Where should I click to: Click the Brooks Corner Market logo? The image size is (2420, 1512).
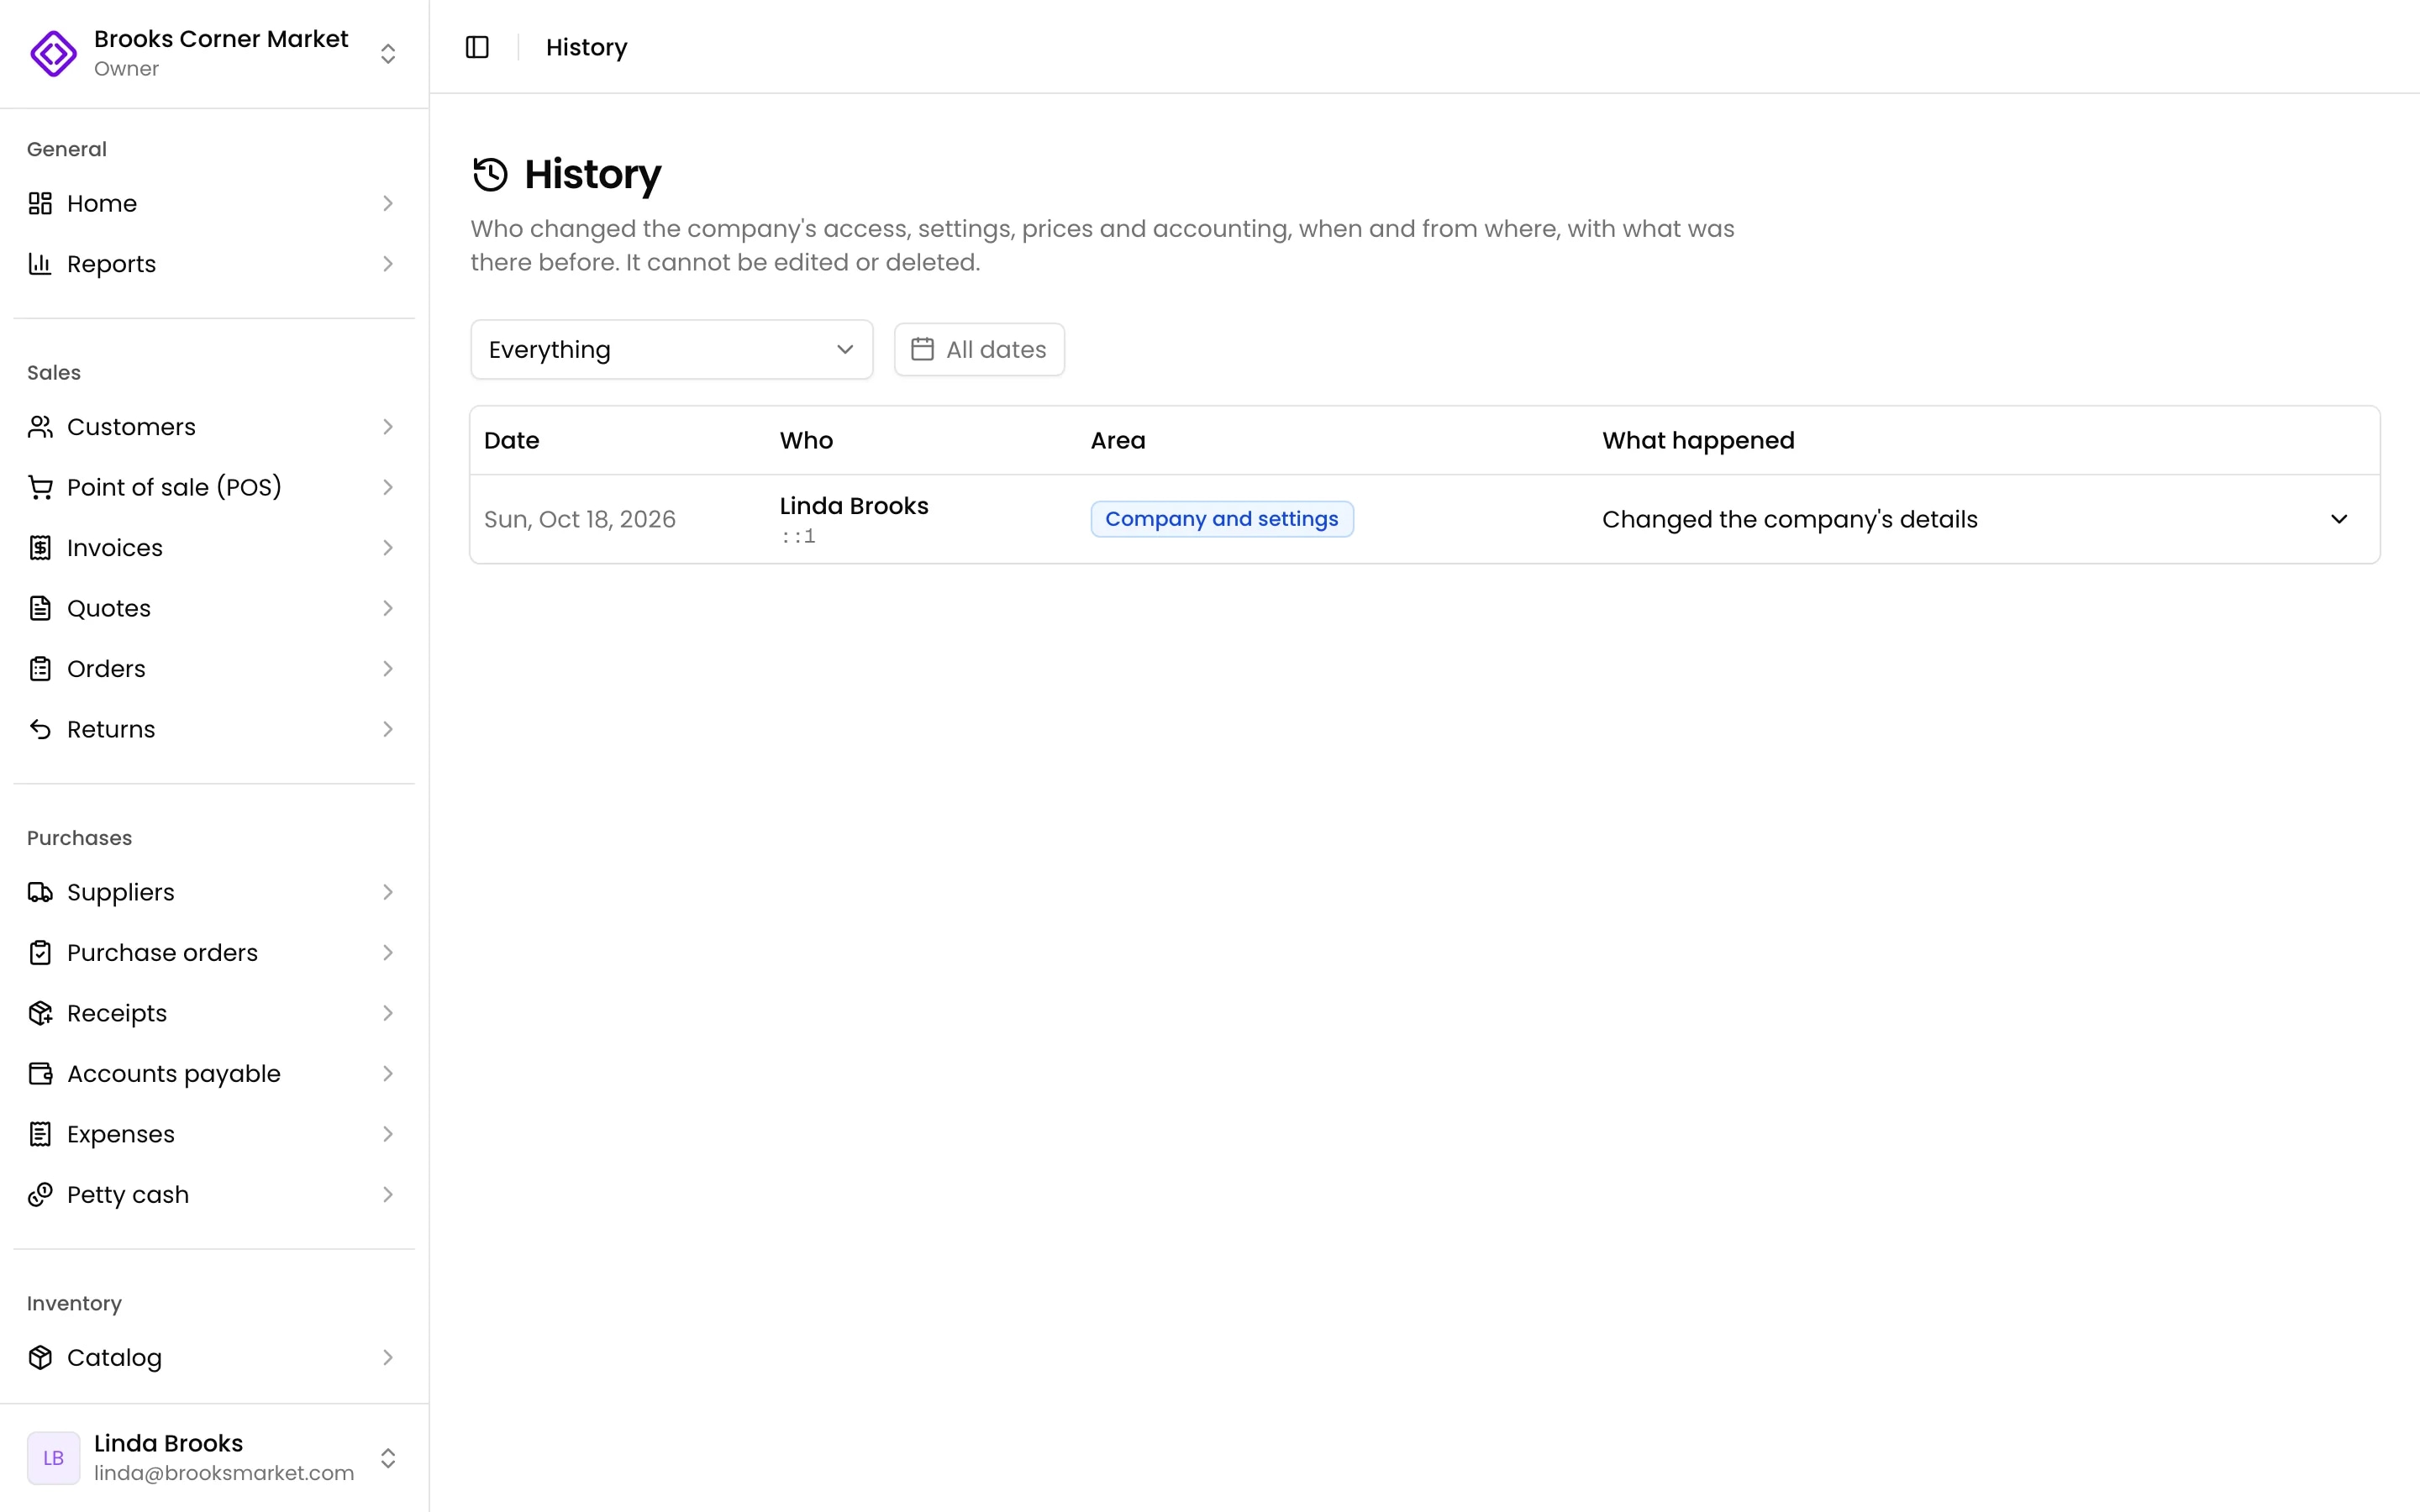[53, 53]
